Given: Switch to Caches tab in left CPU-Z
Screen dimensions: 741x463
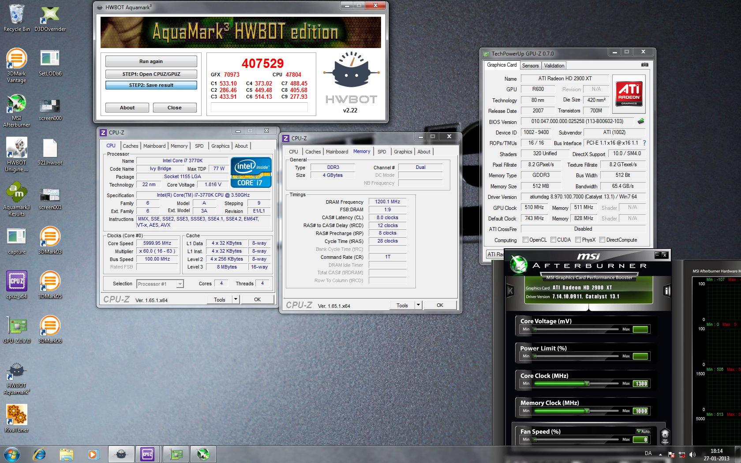Looking at the screenshot, I should coord(130,146).
